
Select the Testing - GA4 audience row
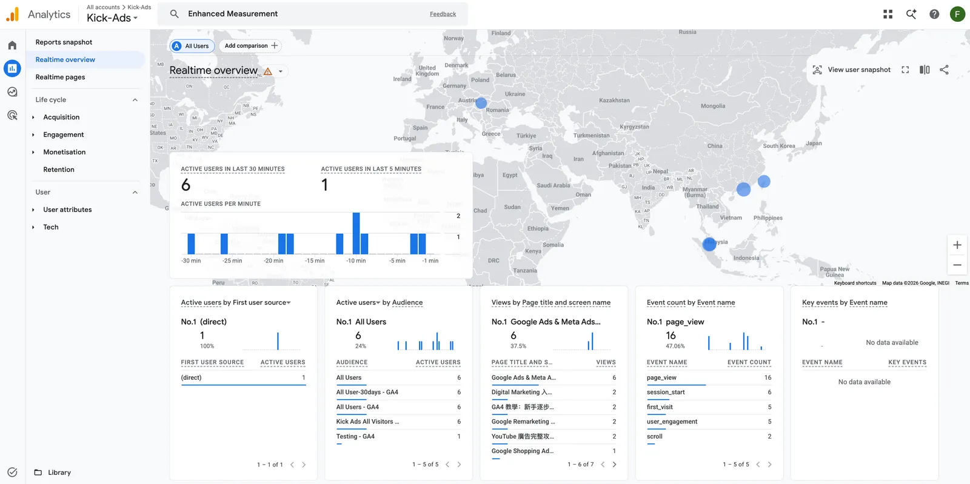pos(398,437)
